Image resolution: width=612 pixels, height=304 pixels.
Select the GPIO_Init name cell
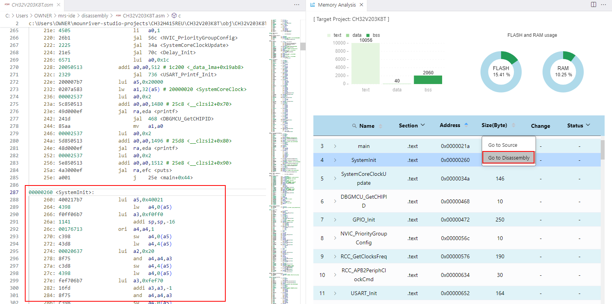pos(364,220)
